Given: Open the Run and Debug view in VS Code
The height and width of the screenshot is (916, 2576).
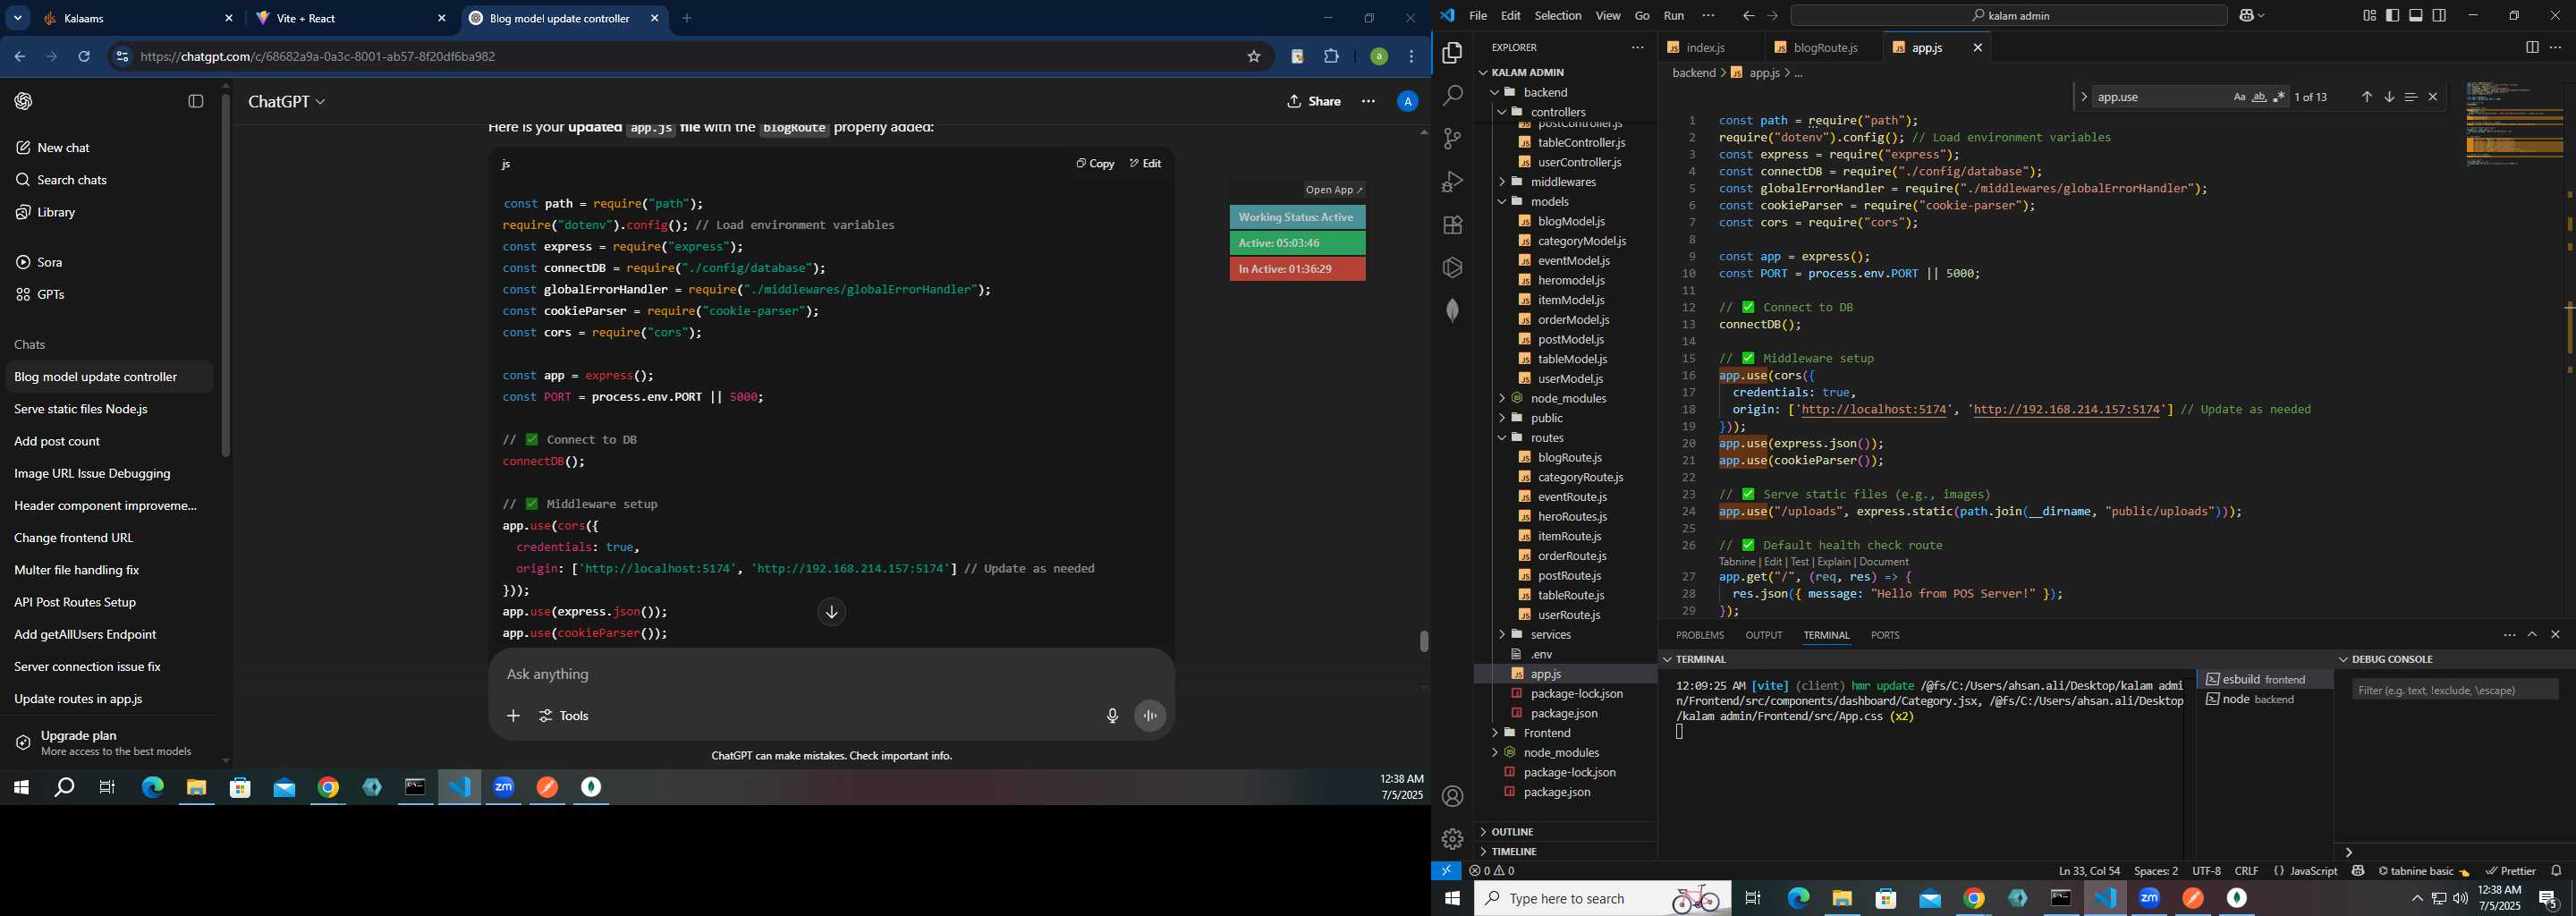Looking at the screenshot, I should tap(1452, 182).
